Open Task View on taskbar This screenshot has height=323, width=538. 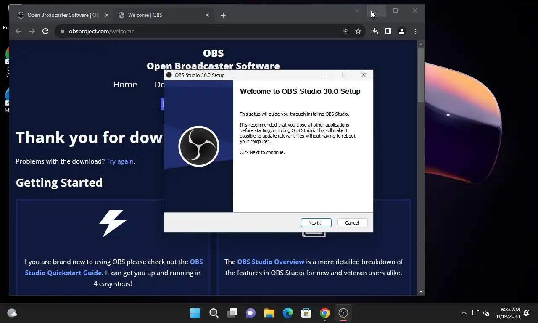click(232, 313)
